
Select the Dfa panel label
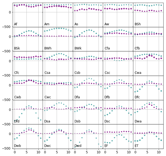tap(77, 97)
